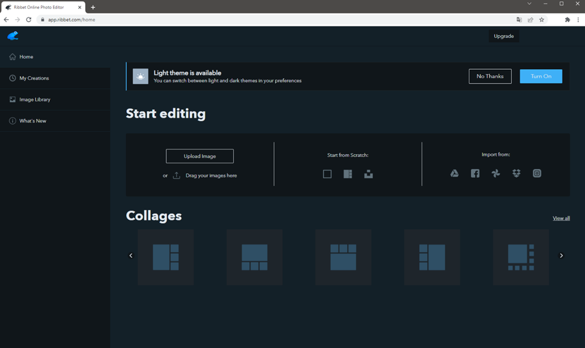Viewport: 585px width, 348px height.
Task: Open Chrome three-dot menu
Action: [578, 20]
